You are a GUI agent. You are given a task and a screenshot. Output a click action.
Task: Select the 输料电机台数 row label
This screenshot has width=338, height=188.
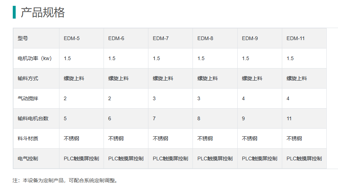pos(33,118)
